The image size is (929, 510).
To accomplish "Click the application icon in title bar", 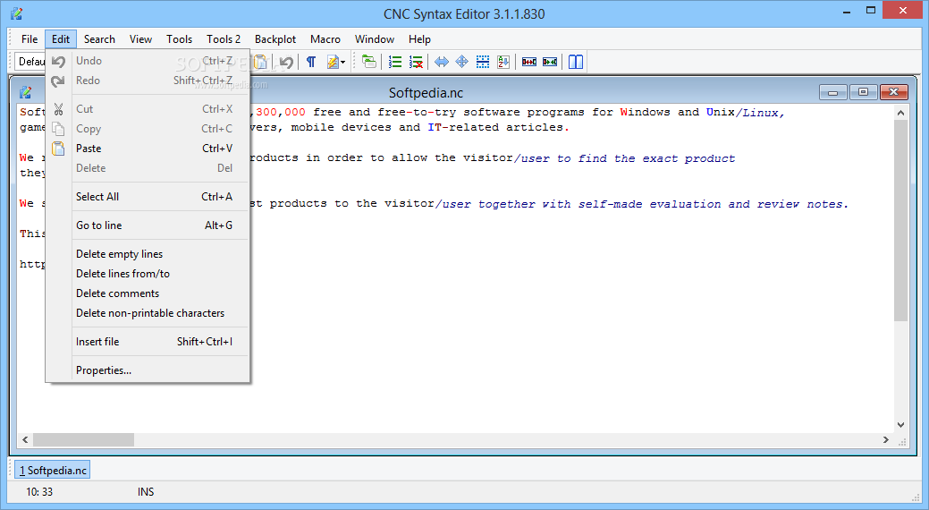I will pyautogui.click(x=17, y=13).
